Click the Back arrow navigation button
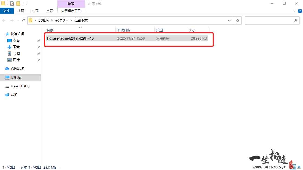The height and width of the screenshot is (170, 303). coord(4,21)
